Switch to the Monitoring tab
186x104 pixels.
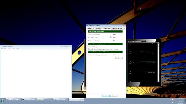pyautogui.click(x=99, y=29)
